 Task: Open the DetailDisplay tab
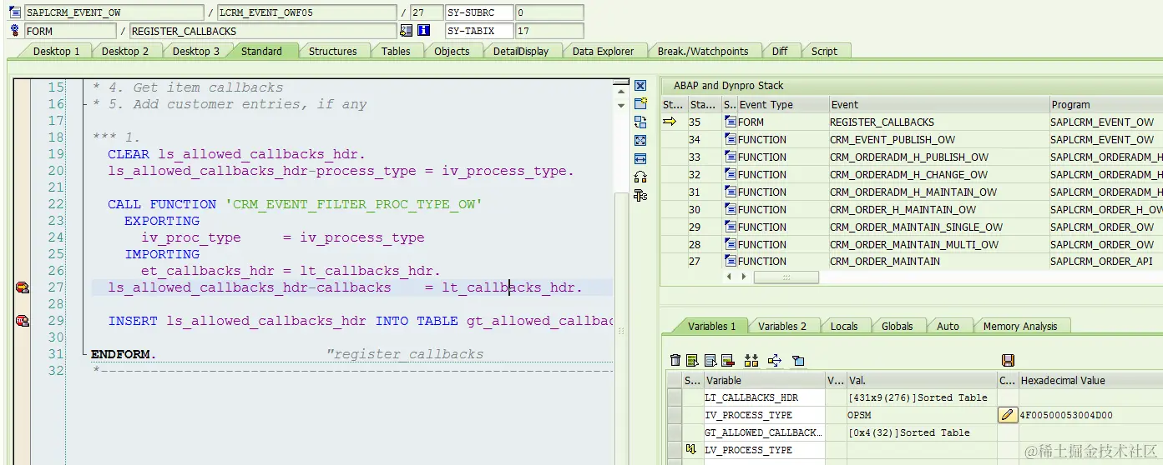point(521,51)
